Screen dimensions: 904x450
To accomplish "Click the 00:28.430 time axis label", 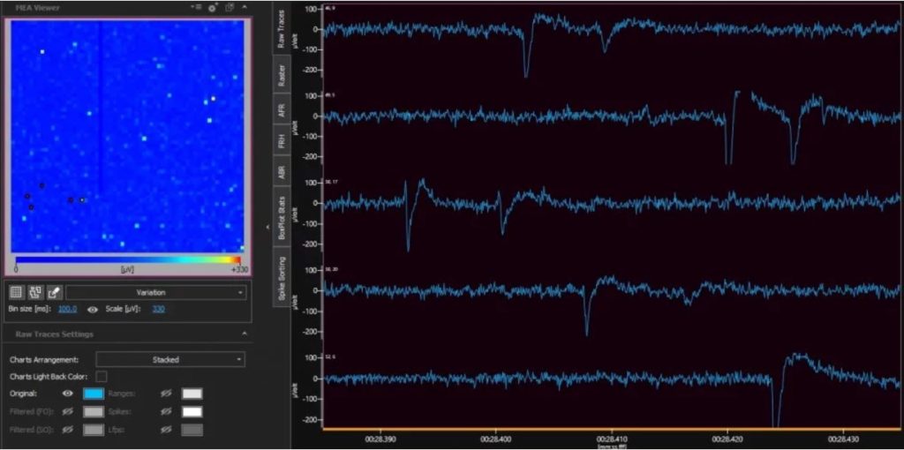I will [x=843, y=439].
